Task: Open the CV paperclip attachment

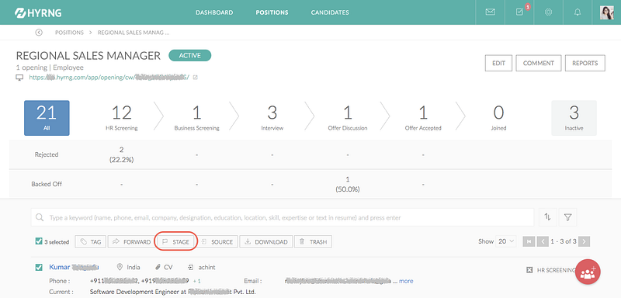Action: click(158, 267)
